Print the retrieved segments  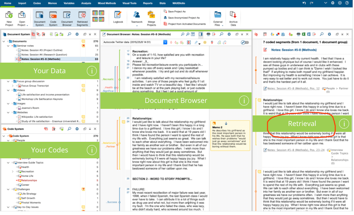(x=299, y=34)
